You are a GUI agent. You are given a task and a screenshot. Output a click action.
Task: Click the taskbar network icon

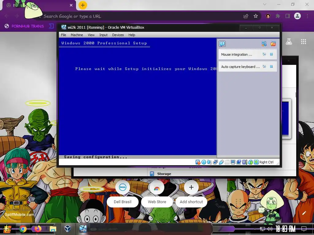pos(262,229)
